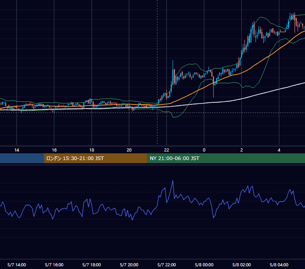
Task: Click the London 15:30-21:00 JST session bar
Action: (x=95, y=158)
